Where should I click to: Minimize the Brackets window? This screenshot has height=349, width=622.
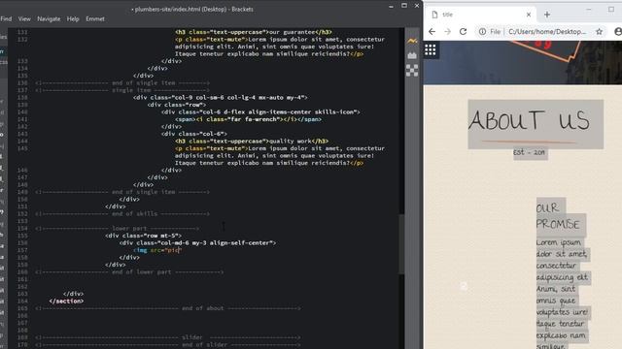coord(391,6)
